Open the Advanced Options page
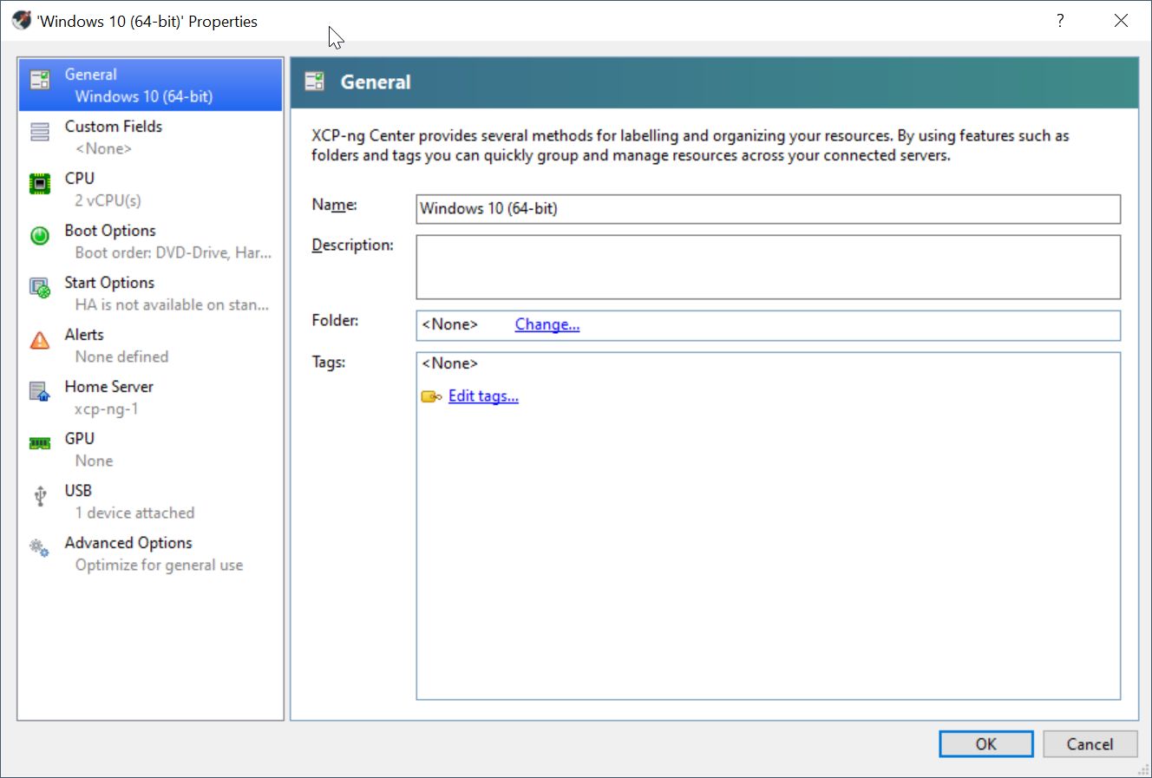The image size is (1152, 778). pos(151,553)
